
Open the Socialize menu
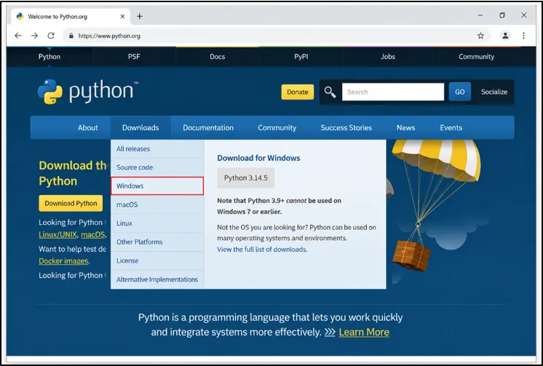pyautogui.click(x=494, y=92)
